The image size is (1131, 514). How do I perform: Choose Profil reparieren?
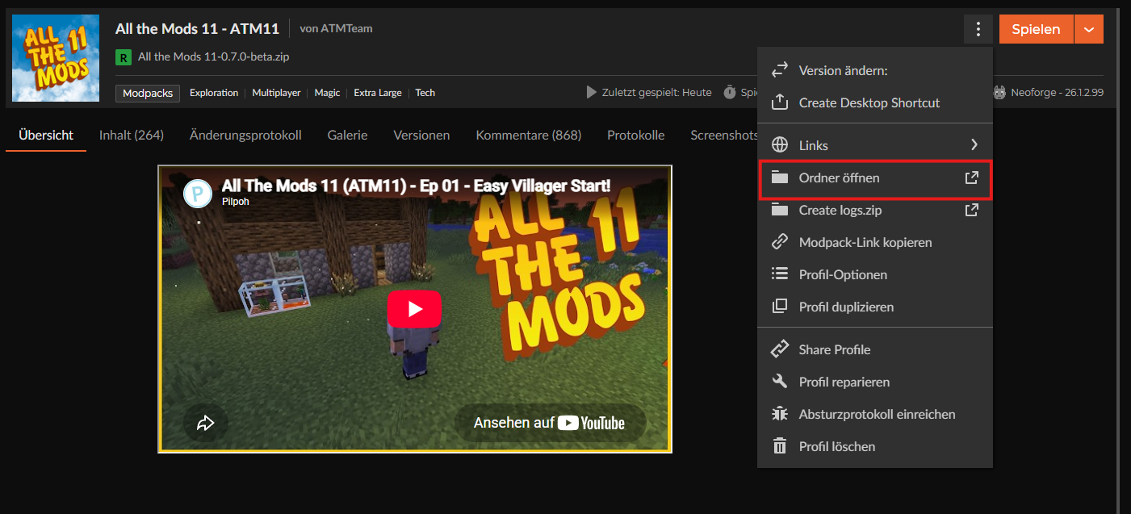[875, 382]
